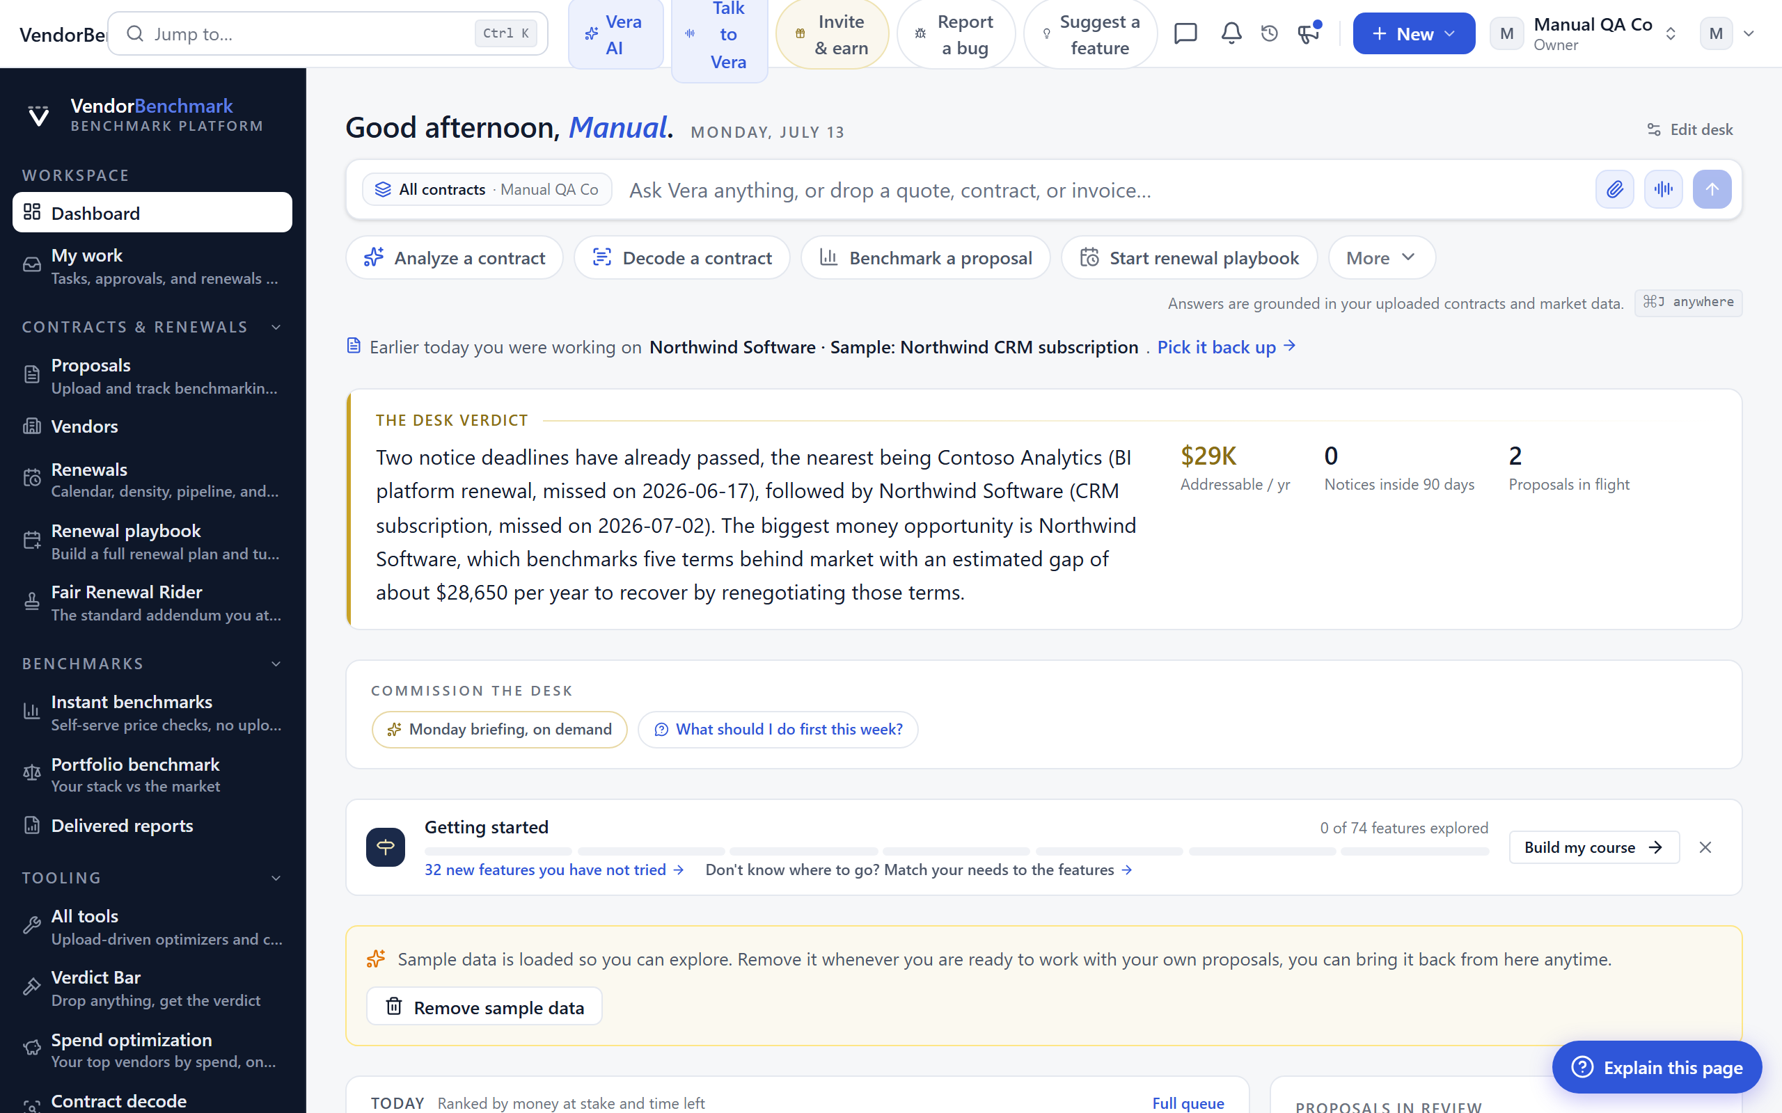This screenshot has height=1113, width=1782.
Task: Click the voice waveform icon in Vera input
Action: click(1663, 190)
